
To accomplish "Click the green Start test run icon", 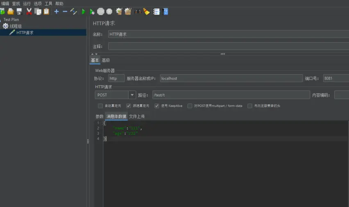I will 83,11.
